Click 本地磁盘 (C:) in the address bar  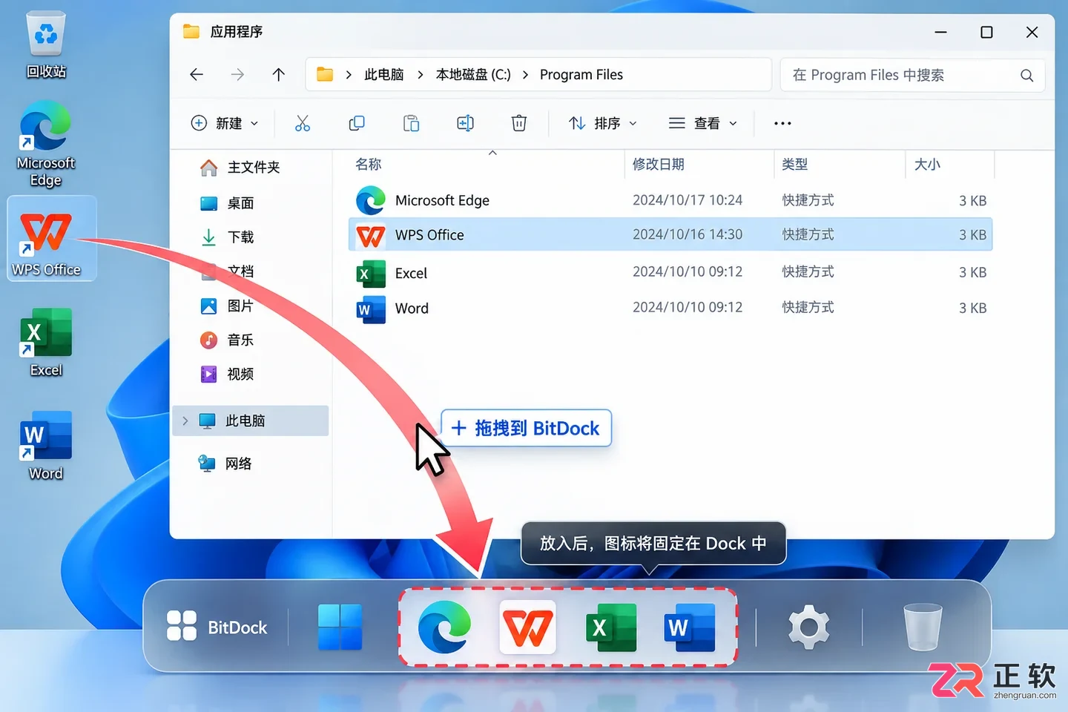point(473,75)
